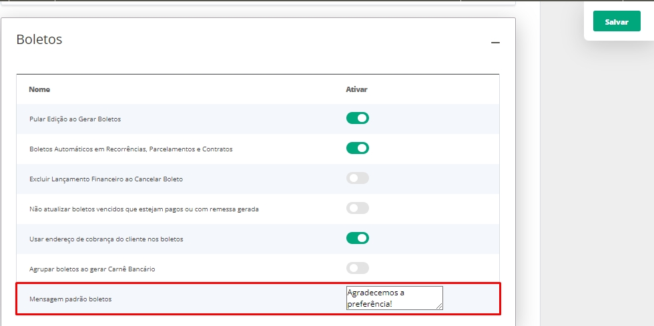Enable Agrupar boletos ao gerar Carnê toggle
This screenshot has width=654, height=326.
click(x=357, y=268)
